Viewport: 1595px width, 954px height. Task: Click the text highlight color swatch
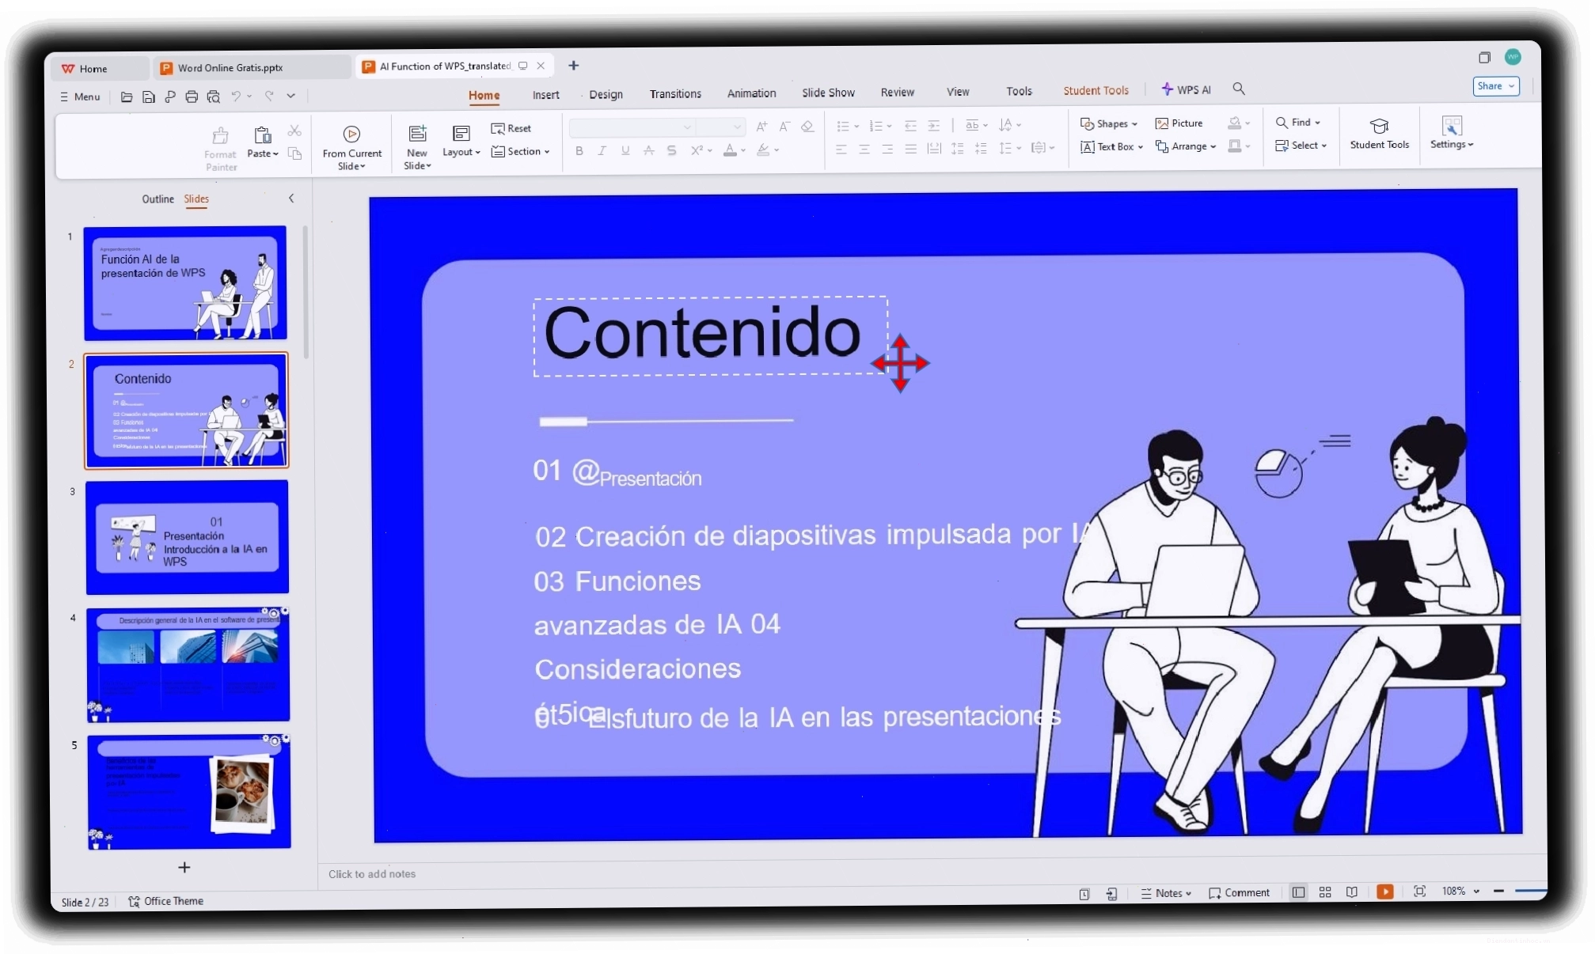tap(763, 150)
